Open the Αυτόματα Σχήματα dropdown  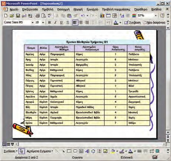click(x=40, y=151)
